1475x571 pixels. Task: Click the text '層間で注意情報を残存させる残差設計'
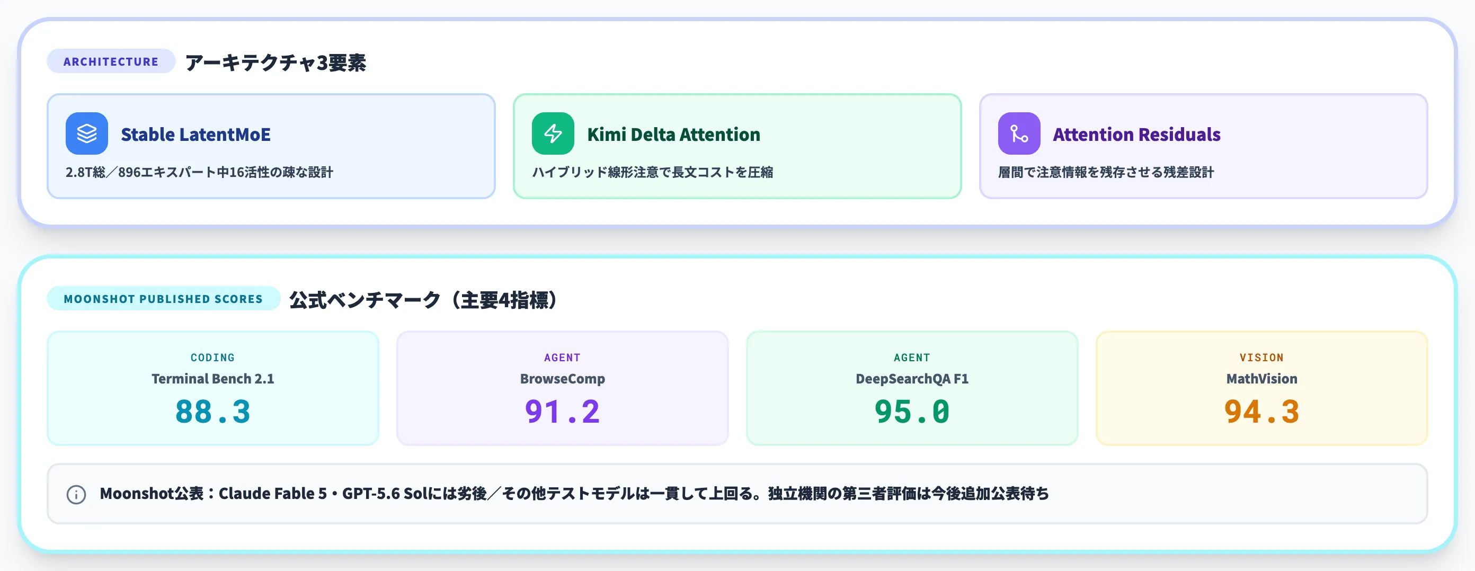pos(1106,172)
